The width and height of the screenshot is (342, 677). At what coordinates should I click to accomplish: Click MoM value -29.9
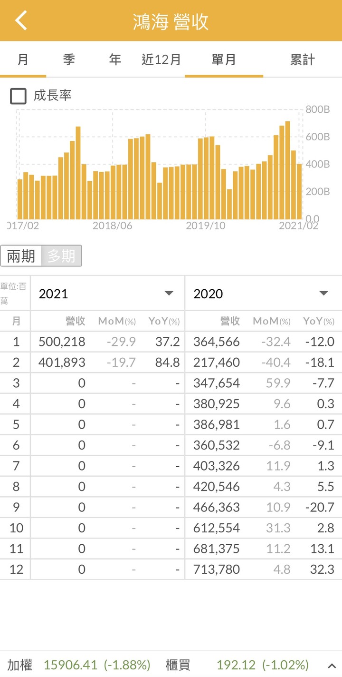(x=121, y=342)
